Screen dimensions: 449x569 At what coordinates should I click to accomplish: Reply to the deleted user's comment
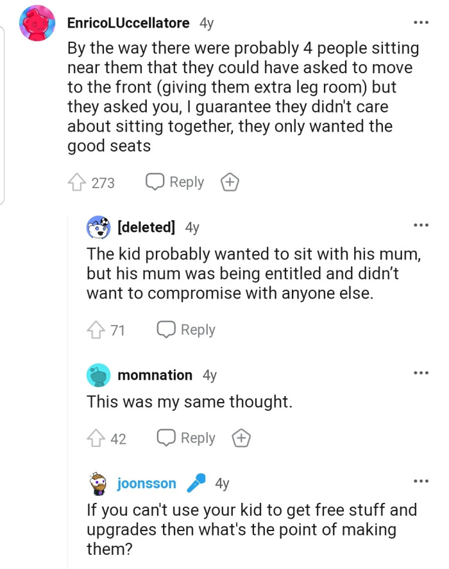[x=186, y=329]
